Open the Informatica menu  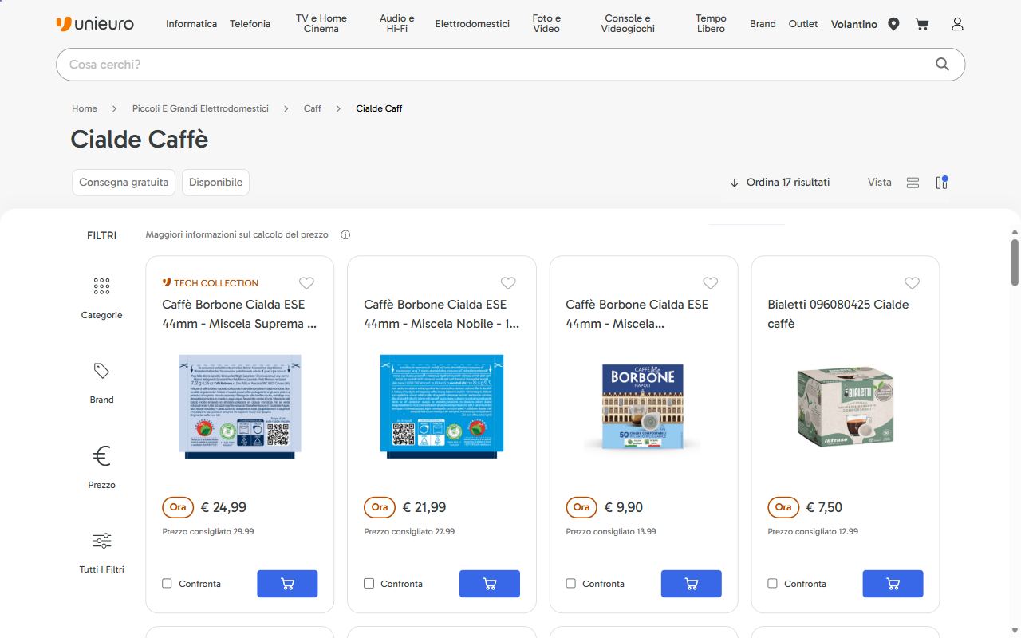pyautogui.click(x=191, y=24)
